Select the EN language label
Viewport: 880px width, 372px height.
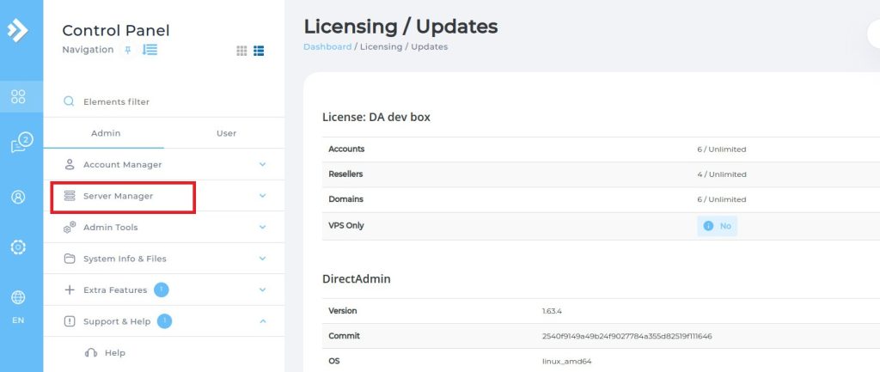tap(18, 320)
